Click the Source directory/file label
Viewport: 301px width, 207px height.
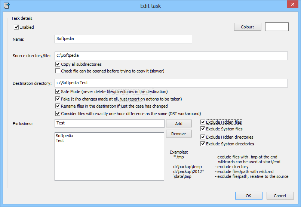(x=32, y=56)
